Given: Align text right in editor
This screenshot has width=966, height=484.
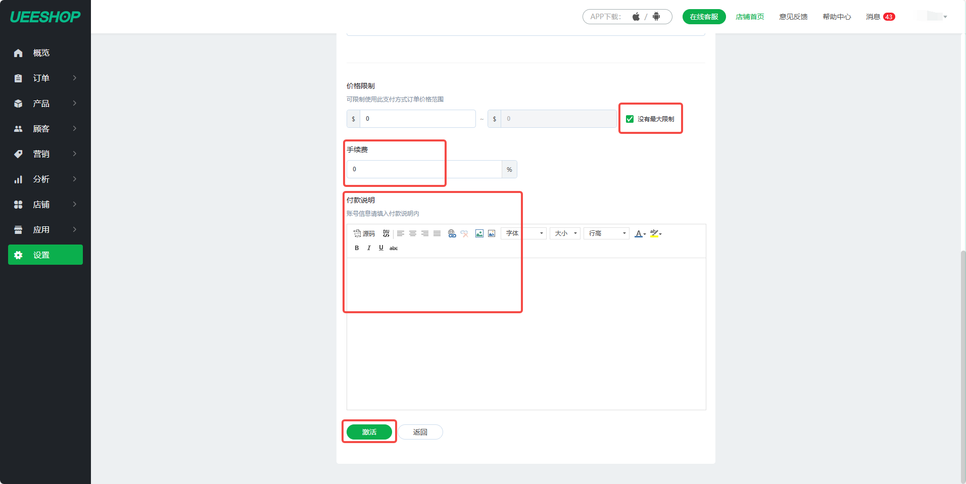Looking at the screenshot, I should (x=425, y=233).
